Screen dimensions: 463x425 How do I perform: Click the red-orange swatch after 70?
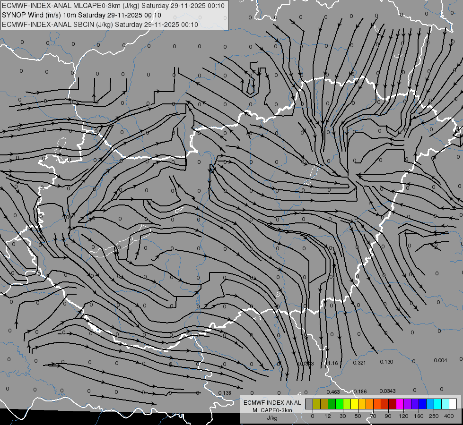377,404
